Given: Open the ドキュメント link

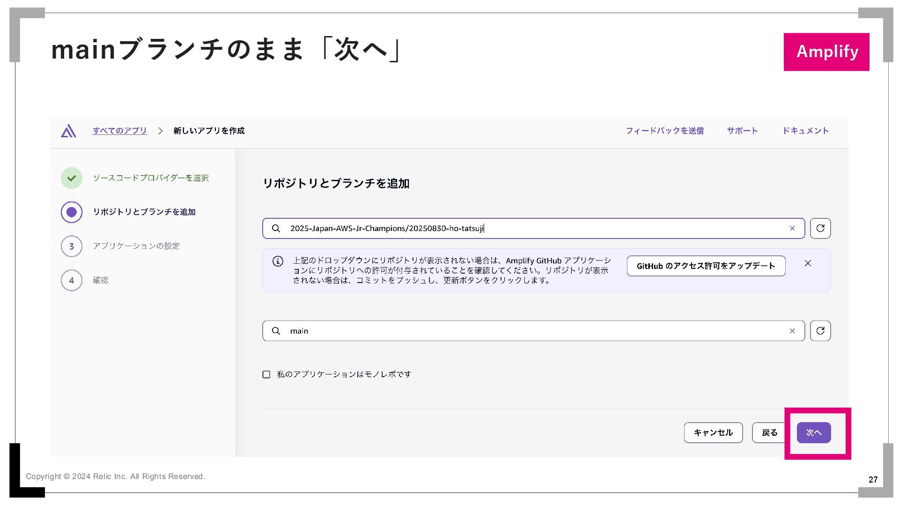Looking at the screenshot, I should tap(805, 131).
